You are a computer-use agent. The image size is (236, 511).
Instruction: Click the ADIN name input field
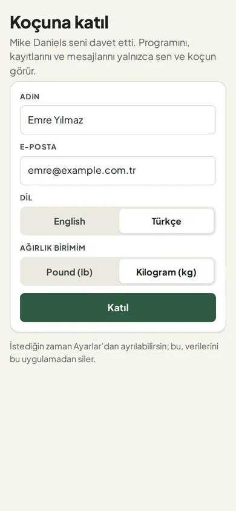(118, 120)
